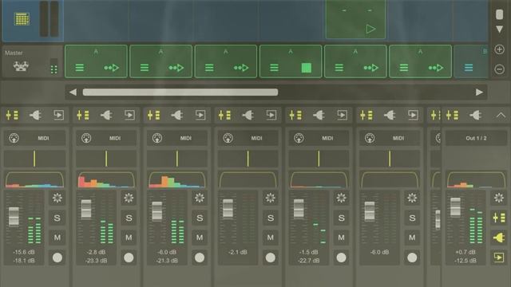The width and height of the screenshot is (511, 287).
Task: Mute the -15.6 dB channel
Action: [57, 238]
